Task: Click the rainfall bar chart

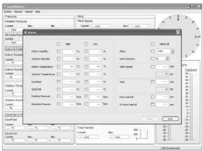Action: pos(141,134)
